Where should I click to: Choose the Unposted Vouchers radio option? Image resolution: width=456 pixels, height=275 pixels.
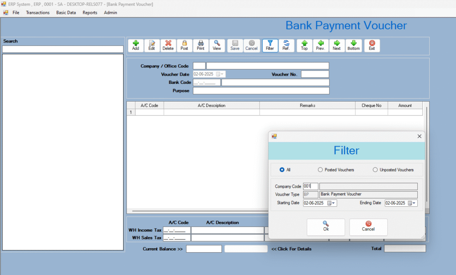click(x=375, y=170)
